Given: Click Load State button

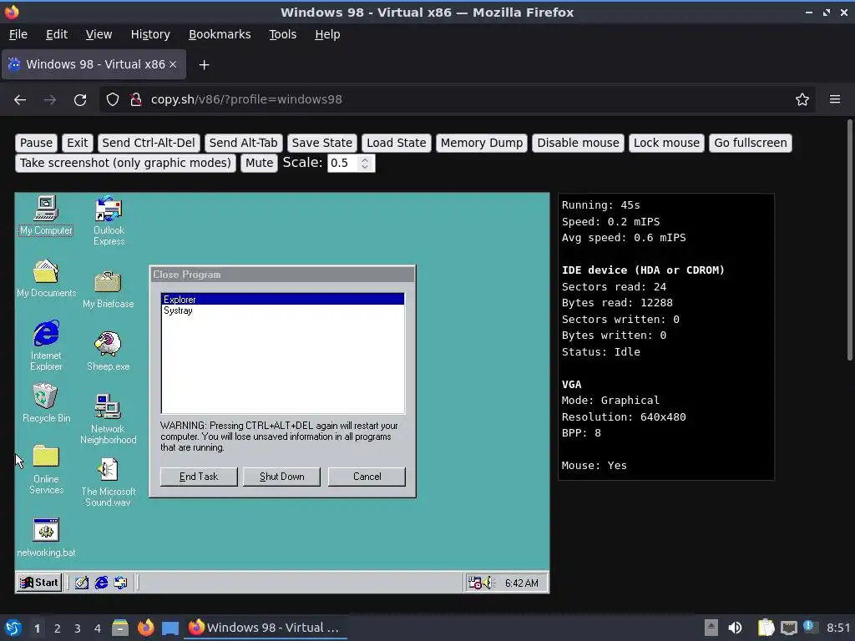Looking at the screenshot, I should 397,143.
